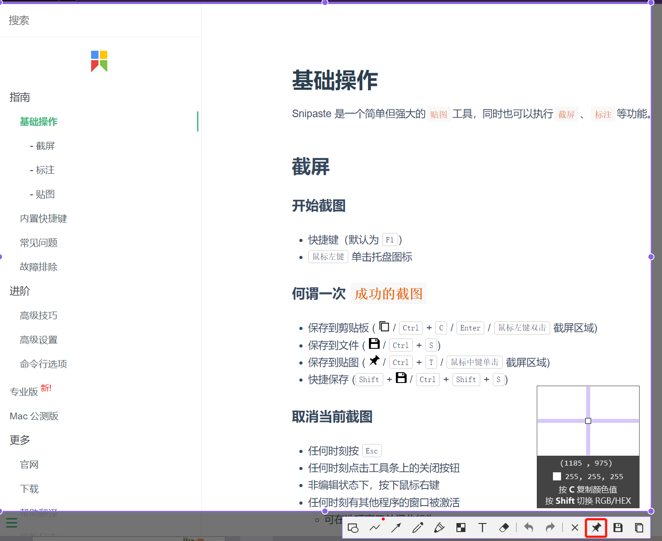The image size is (662, 541).
Task: Save the snip to file
Action: [x=618, y=528]
